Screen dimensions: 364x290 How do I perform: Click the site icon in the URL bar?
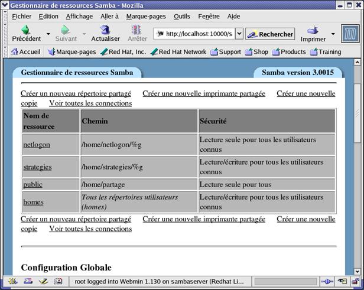pos(160,34)
